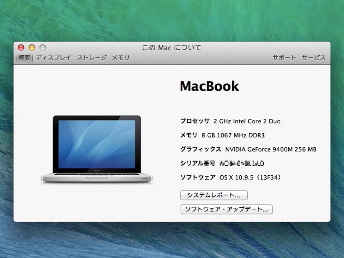The image size is (344, 258).
Task: Select the NVIDIA GeForce 9400M 256 MB text
Action: tap(271, 149)
